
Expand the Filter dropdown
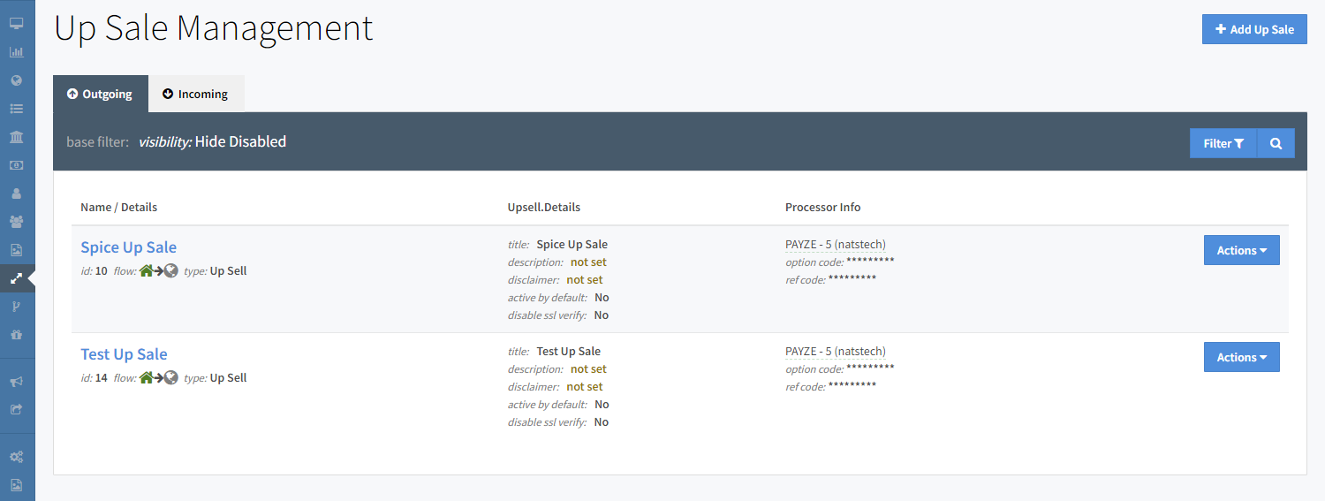[x=1223, y=143]
